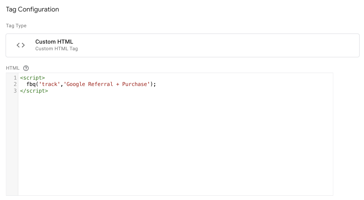Viewport: 364px width, 200px height.
Task: Click the semicolon ending line 2
Action: point(155,84)
